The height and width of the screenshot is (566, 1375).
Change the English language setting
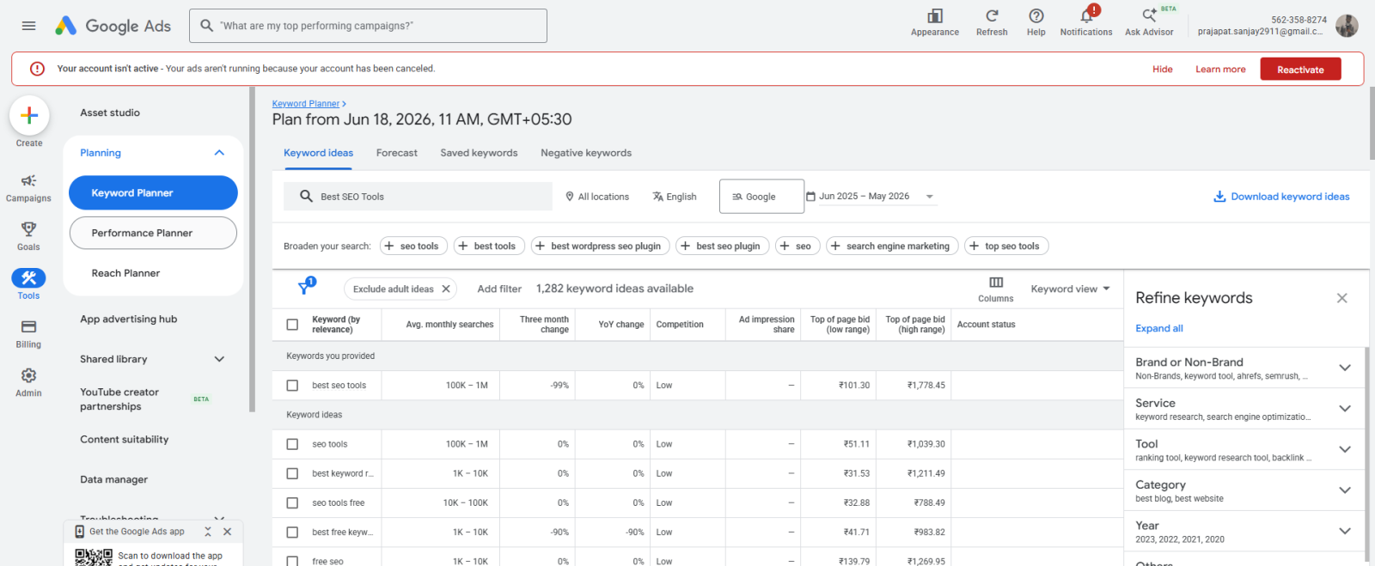click(675, 197)
